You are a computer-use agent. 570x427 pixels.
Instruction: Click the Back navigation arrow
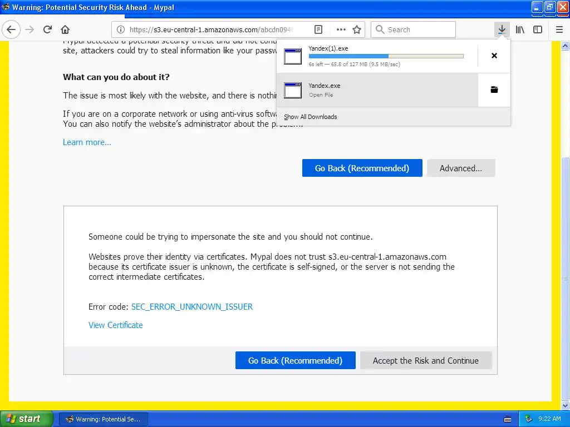11,29
